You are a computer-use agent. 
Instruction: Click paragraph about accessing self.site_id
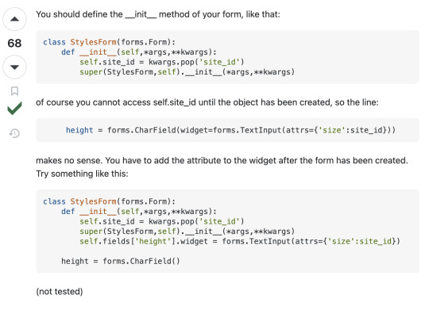point(207,102)
